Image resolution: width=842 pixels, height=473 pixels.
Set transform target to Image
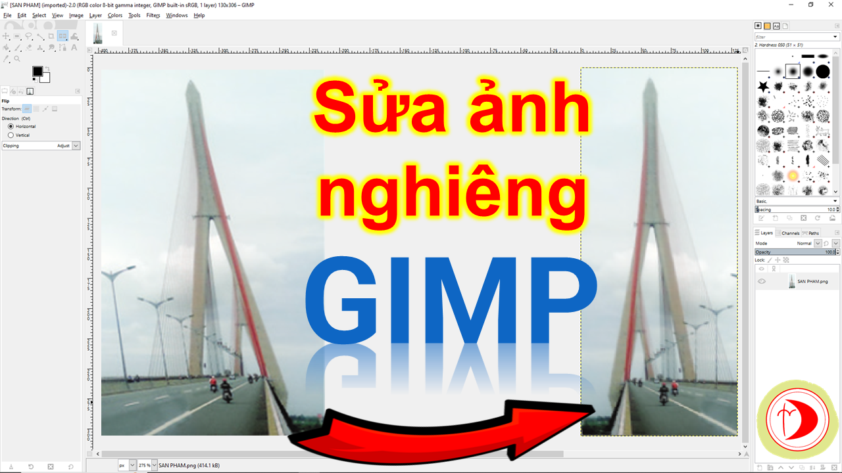[55, 109]
